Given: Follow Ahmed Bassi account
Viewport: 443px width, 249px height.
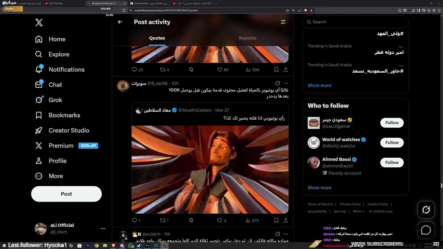Looking at the screenshot, I should pyautogui.click(x=392, y=162).
